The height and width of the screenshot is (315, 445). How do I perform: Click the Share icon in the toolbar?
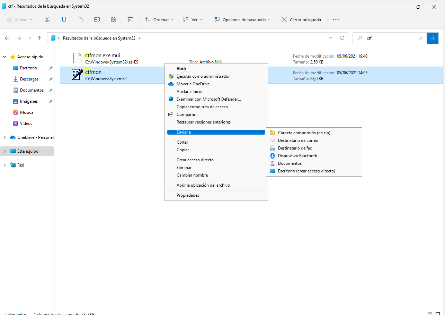(x=114, y=19)
